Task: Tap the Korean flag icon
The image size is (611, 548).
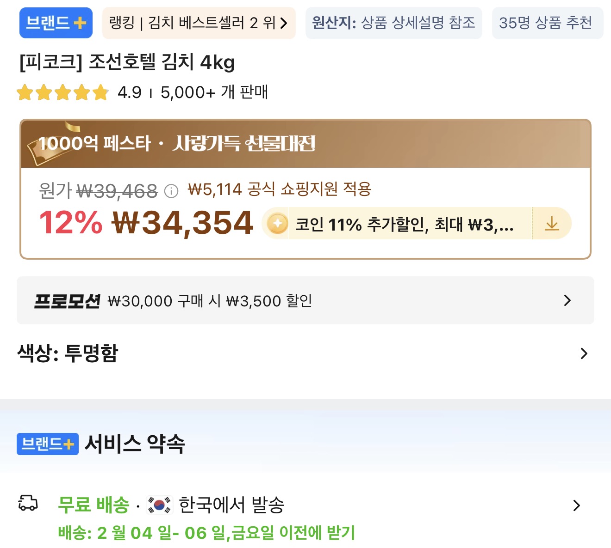Action: pos(159,505)
